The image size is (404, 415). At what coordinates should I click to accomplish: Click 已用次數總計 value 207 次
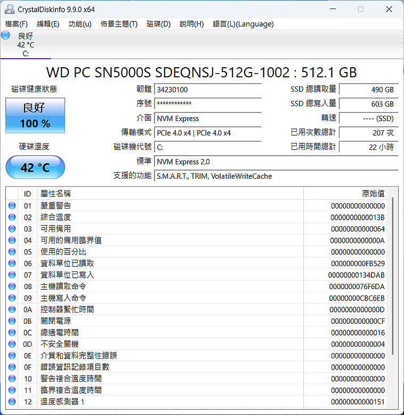(369, 133)
